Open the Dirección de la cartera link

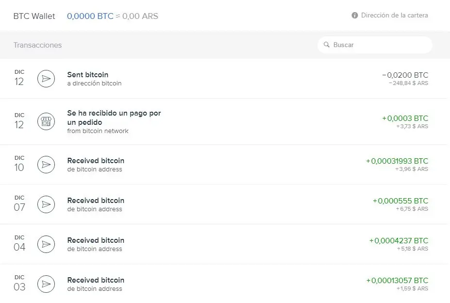394,16
